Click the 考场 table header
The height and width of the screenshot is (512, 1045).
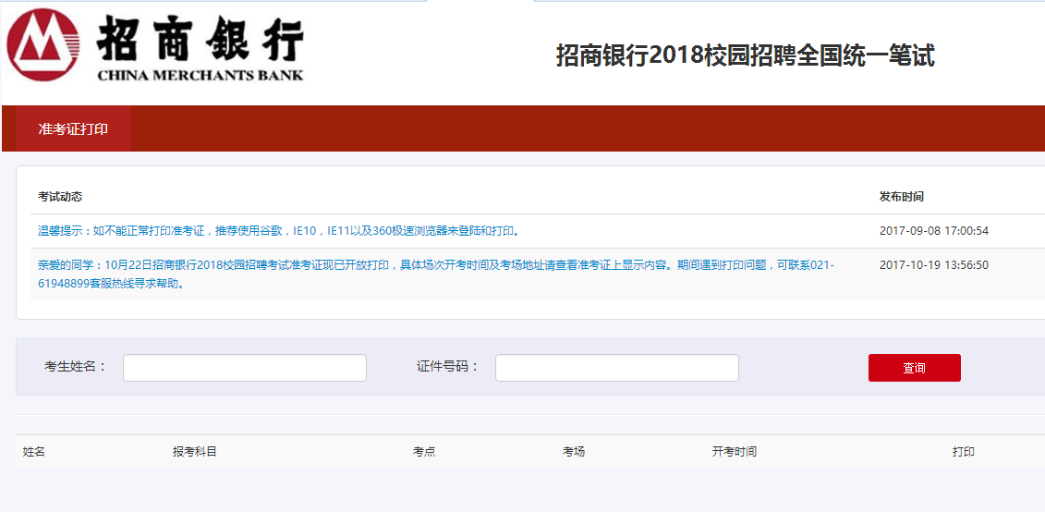pyautogui.click(x=574, y=451)
